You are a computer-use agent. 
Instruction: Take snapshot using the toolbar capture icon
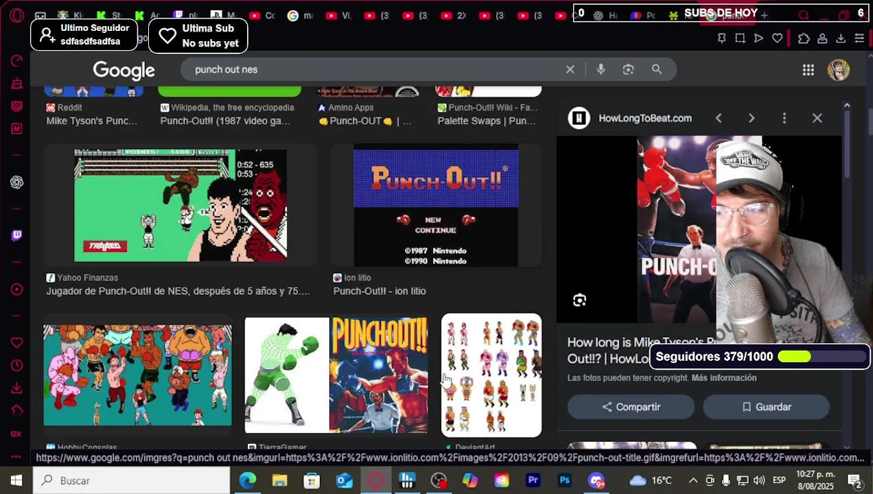point(740,39)
